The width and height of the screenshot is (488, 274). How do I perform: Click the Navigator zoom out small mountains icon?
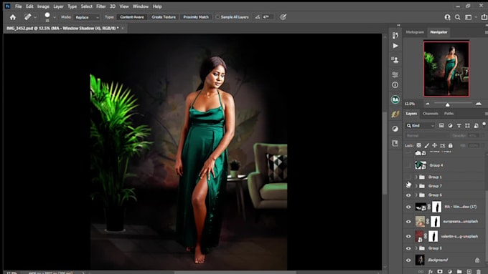pyautogui.click(x=428, y=104)
